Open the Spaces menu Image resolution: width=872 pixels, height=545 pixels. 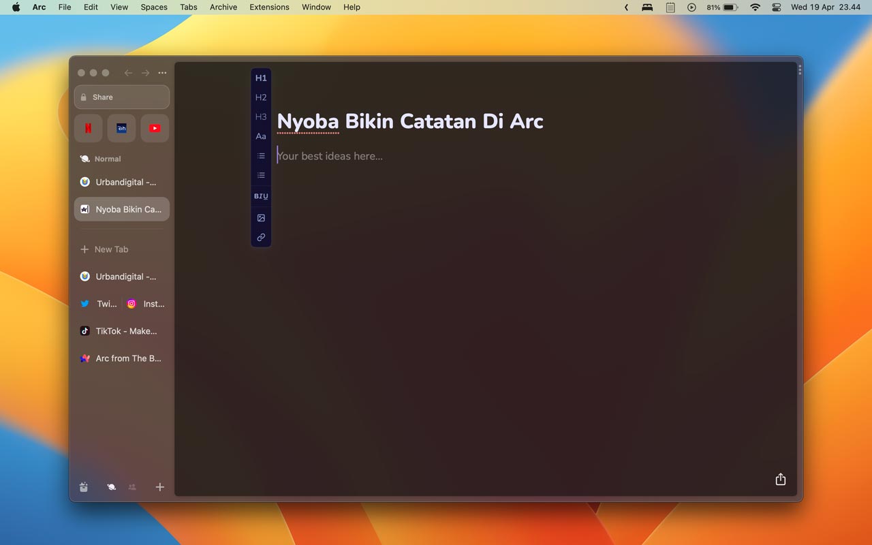coord(154,7)
